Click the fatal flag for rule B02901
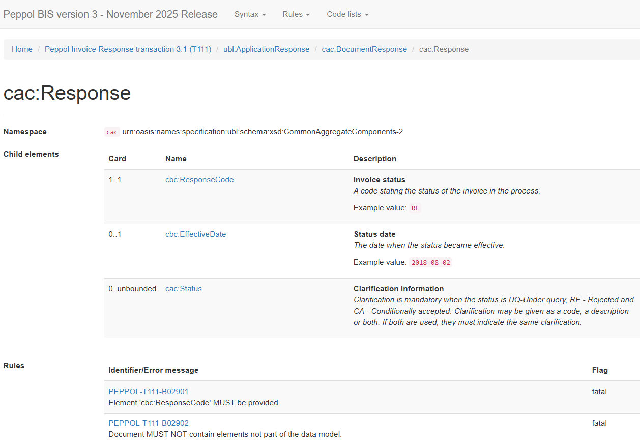The height and width of the screenshot is (441, 640). (x=599, y=392)
